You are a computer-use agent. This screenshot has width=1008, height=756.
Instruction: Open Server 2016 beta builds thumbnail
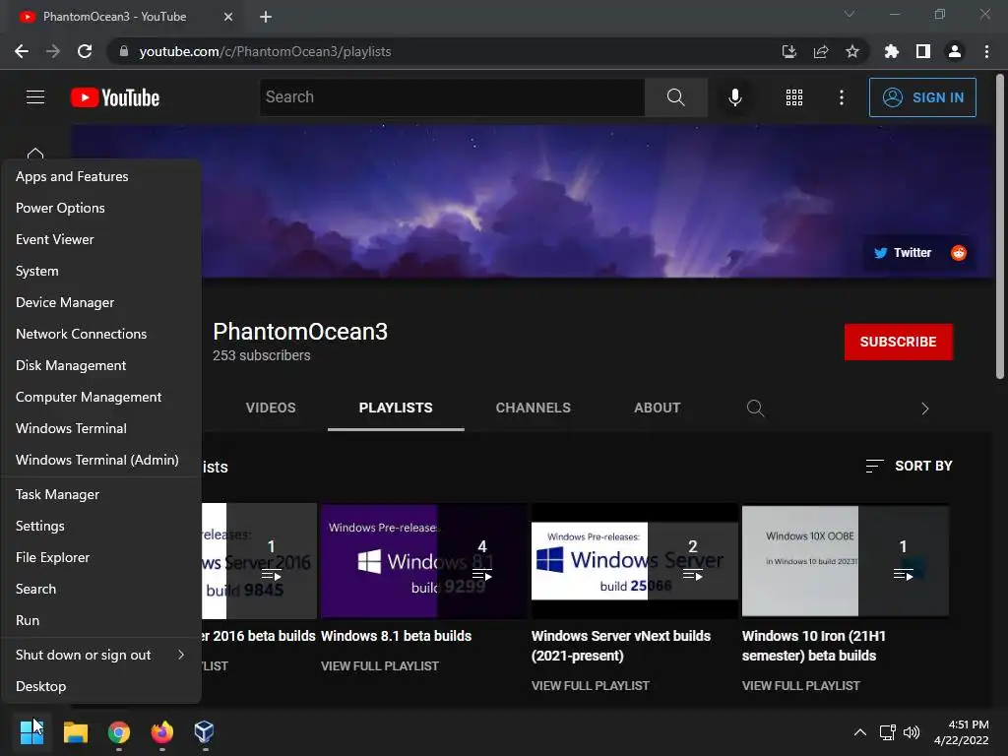click(x=259, y=560)
